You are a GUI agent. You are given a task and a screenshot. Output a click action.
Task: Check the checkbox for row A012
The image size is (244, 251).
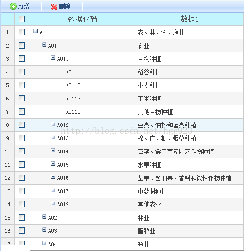click(22, 125)
